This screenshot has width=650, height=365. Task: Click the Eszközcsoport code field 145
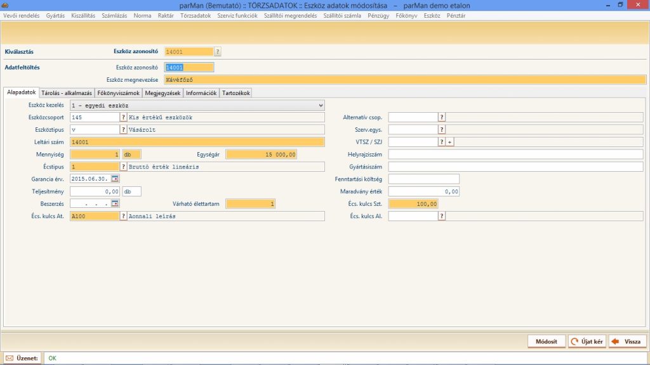[x=95, y=117]
